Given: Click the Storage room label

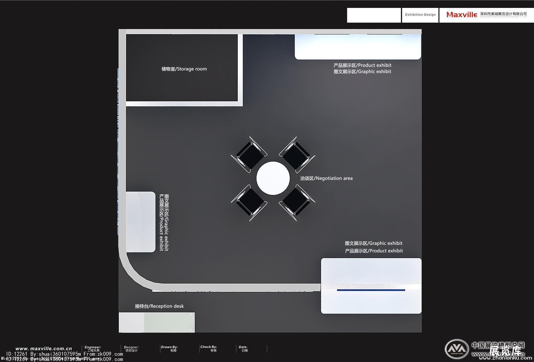Looking at the screenshot, I should point(184,69).
